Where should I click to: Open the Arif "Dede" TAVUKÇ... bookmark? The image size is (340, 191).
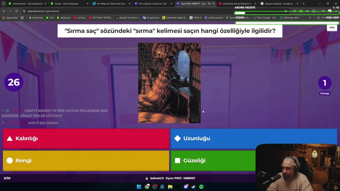tap(100, 18)
